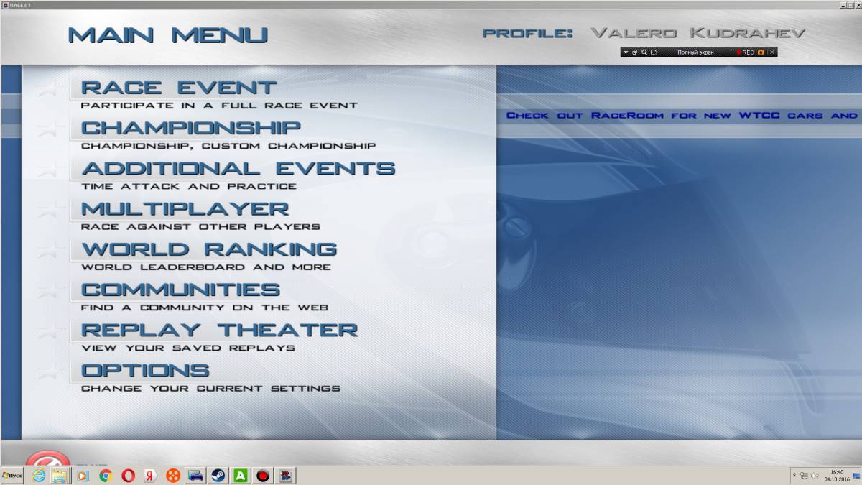Open game Options settings
This screenshot has width=862, height=485.
click(x=145, y=371)
